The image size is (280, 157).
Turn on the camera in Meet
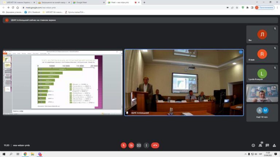(x=131, y=145)
